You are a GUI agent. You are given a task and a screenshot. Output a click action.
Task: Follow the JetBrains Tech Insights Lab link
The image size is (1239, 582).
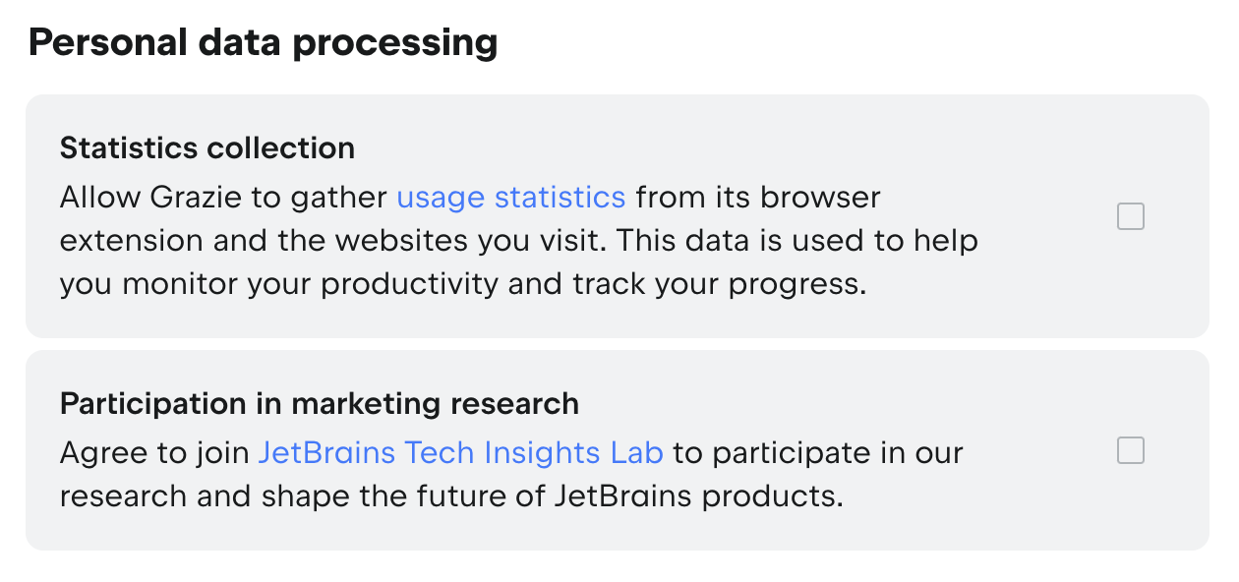(x=460, y=453)
